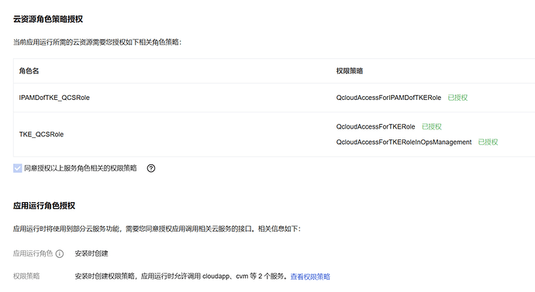The image size is (535, 292).
Task: Click 已授权 status beside QcloudAccessForTKERole
Action: (x=432, y=126)
